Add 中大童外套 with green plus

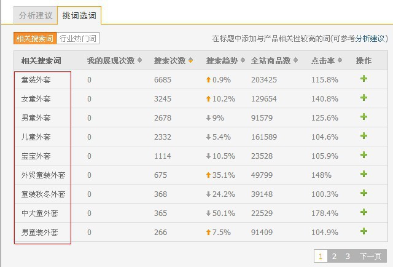tap(364, 213)
